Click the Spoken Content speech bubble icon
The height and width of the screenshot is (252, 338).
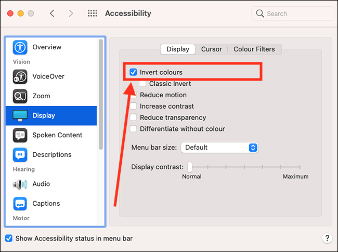pyautogui.click(x=20, y=135)
